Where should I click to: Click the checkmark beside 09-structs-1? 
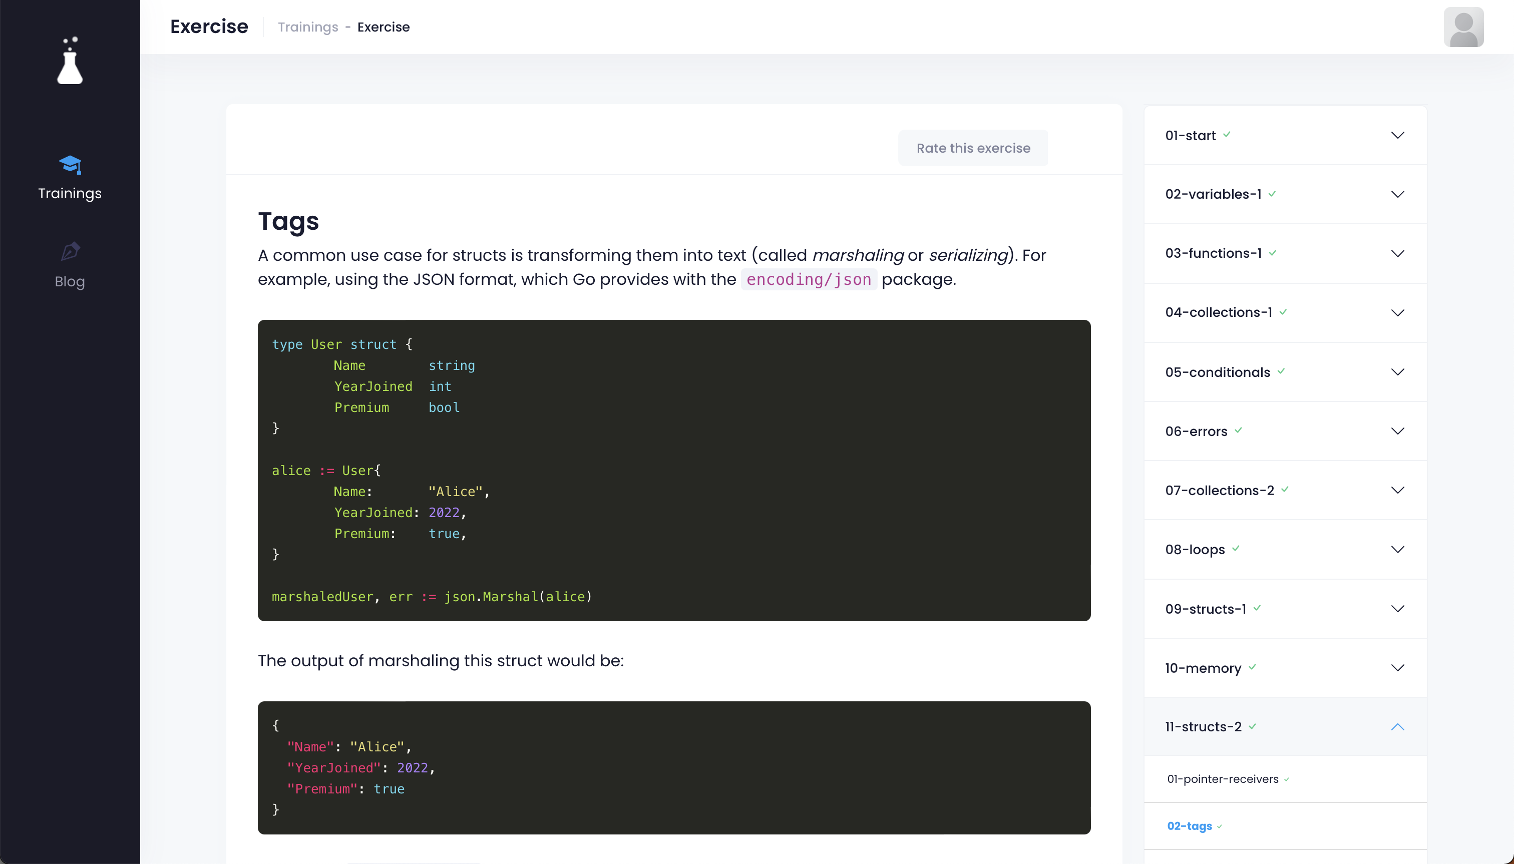click(1257, 608)
